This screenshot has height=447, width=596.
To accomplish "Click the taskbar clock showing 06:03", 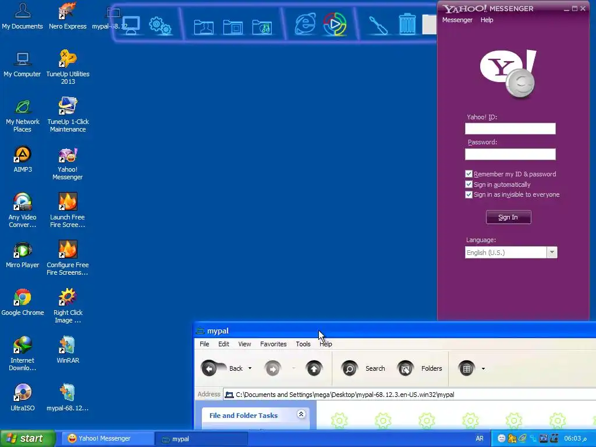I will click(576, 439).
